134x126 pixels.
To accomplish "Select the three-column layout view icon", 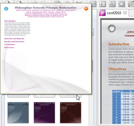I will [x=112, y=4].
